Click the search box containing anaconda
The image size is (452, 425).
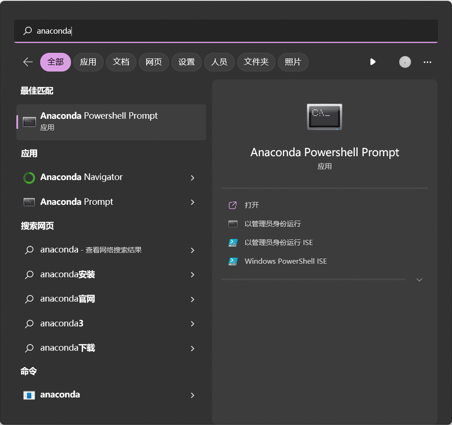224,31
